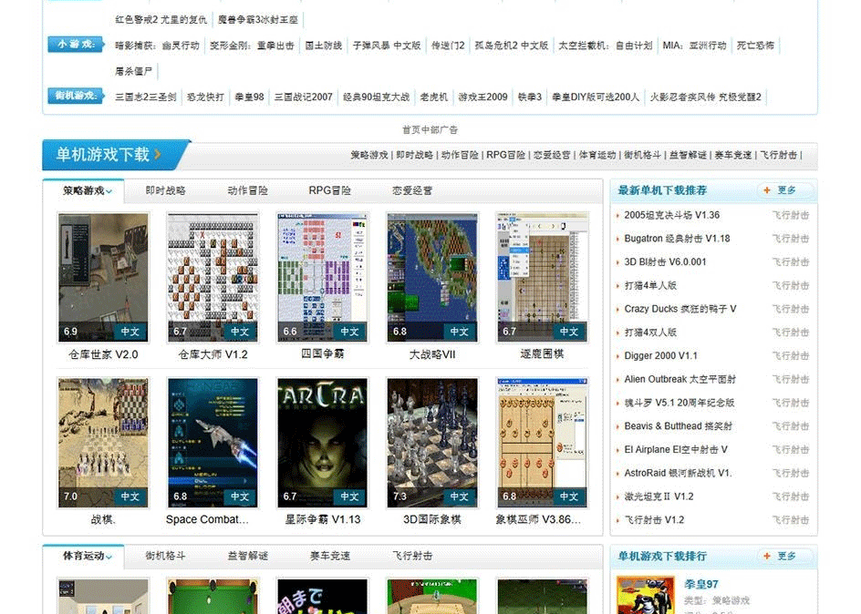The height and width of the screenshot is (614, 861).
Task: Open 老虎机 arcade link
Action: pos(434,97)
